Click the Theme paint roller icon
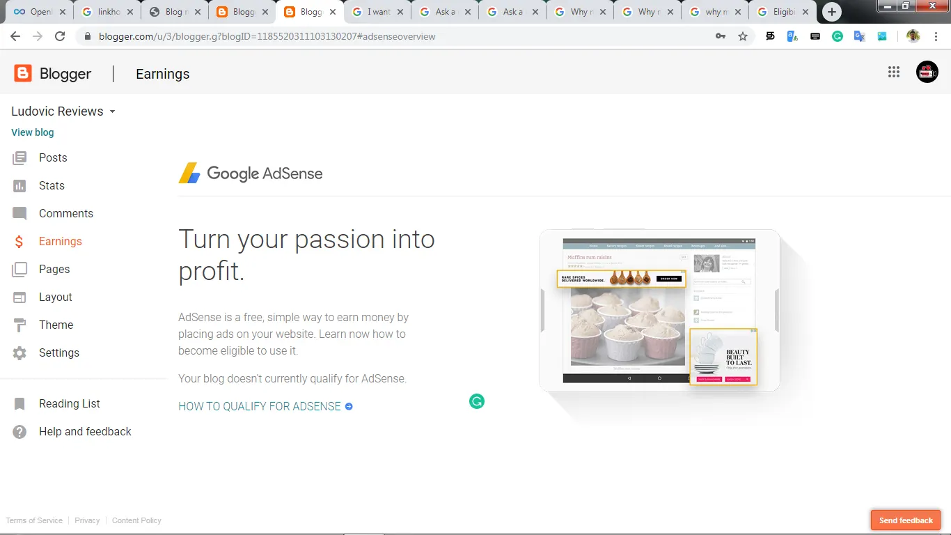 19,325
